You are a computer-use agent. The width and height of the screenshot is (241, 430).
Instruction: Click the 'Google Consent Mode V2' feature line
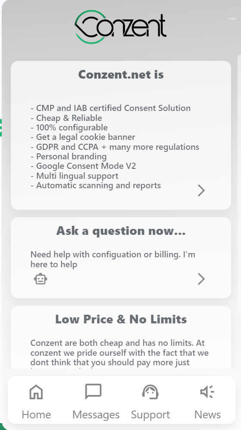point(86,166)
